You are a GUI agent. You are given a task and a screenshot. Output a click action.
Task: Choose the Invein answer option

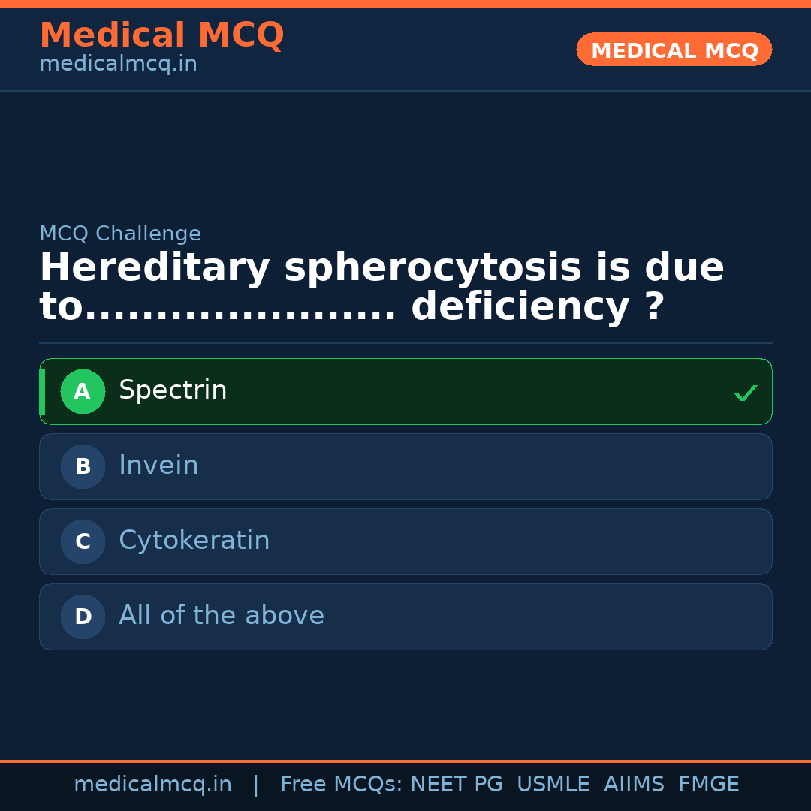(405, 466)
